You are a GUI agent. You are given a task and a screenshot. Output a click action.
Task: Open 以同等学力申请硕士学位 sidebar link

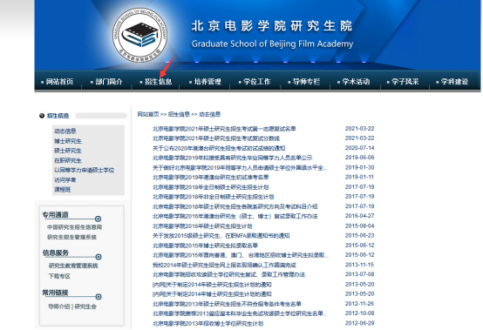point(84,170)
